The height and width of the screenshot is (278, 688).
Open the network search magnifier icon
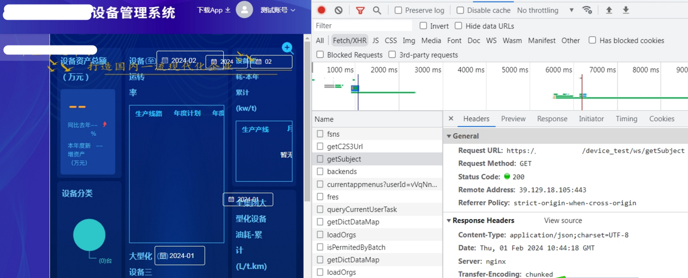pyautogui.click(x=377, y=10)
